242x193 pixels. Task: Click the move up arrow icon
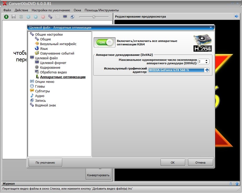pyautogui.click(x=36, y=17)
